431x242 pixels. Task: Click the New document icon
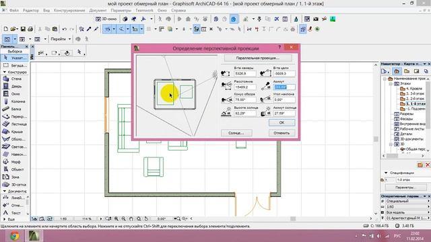click(x=6, y=29)
